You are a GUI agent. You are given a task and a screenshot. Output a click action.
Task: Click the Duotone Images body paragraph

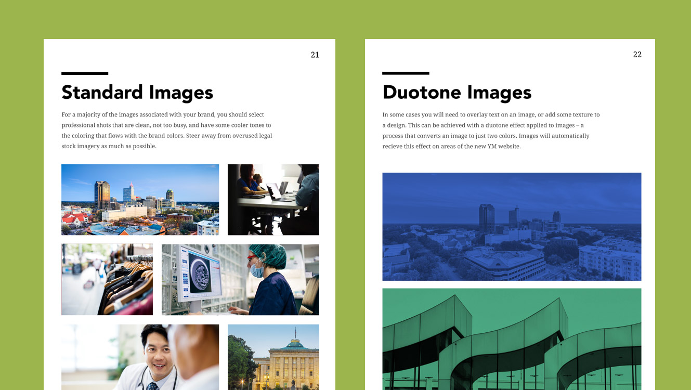491,130
